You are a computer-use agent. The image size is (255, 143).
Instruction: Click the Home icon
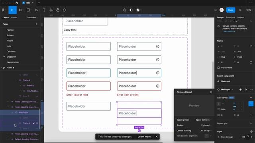[17, 3]
